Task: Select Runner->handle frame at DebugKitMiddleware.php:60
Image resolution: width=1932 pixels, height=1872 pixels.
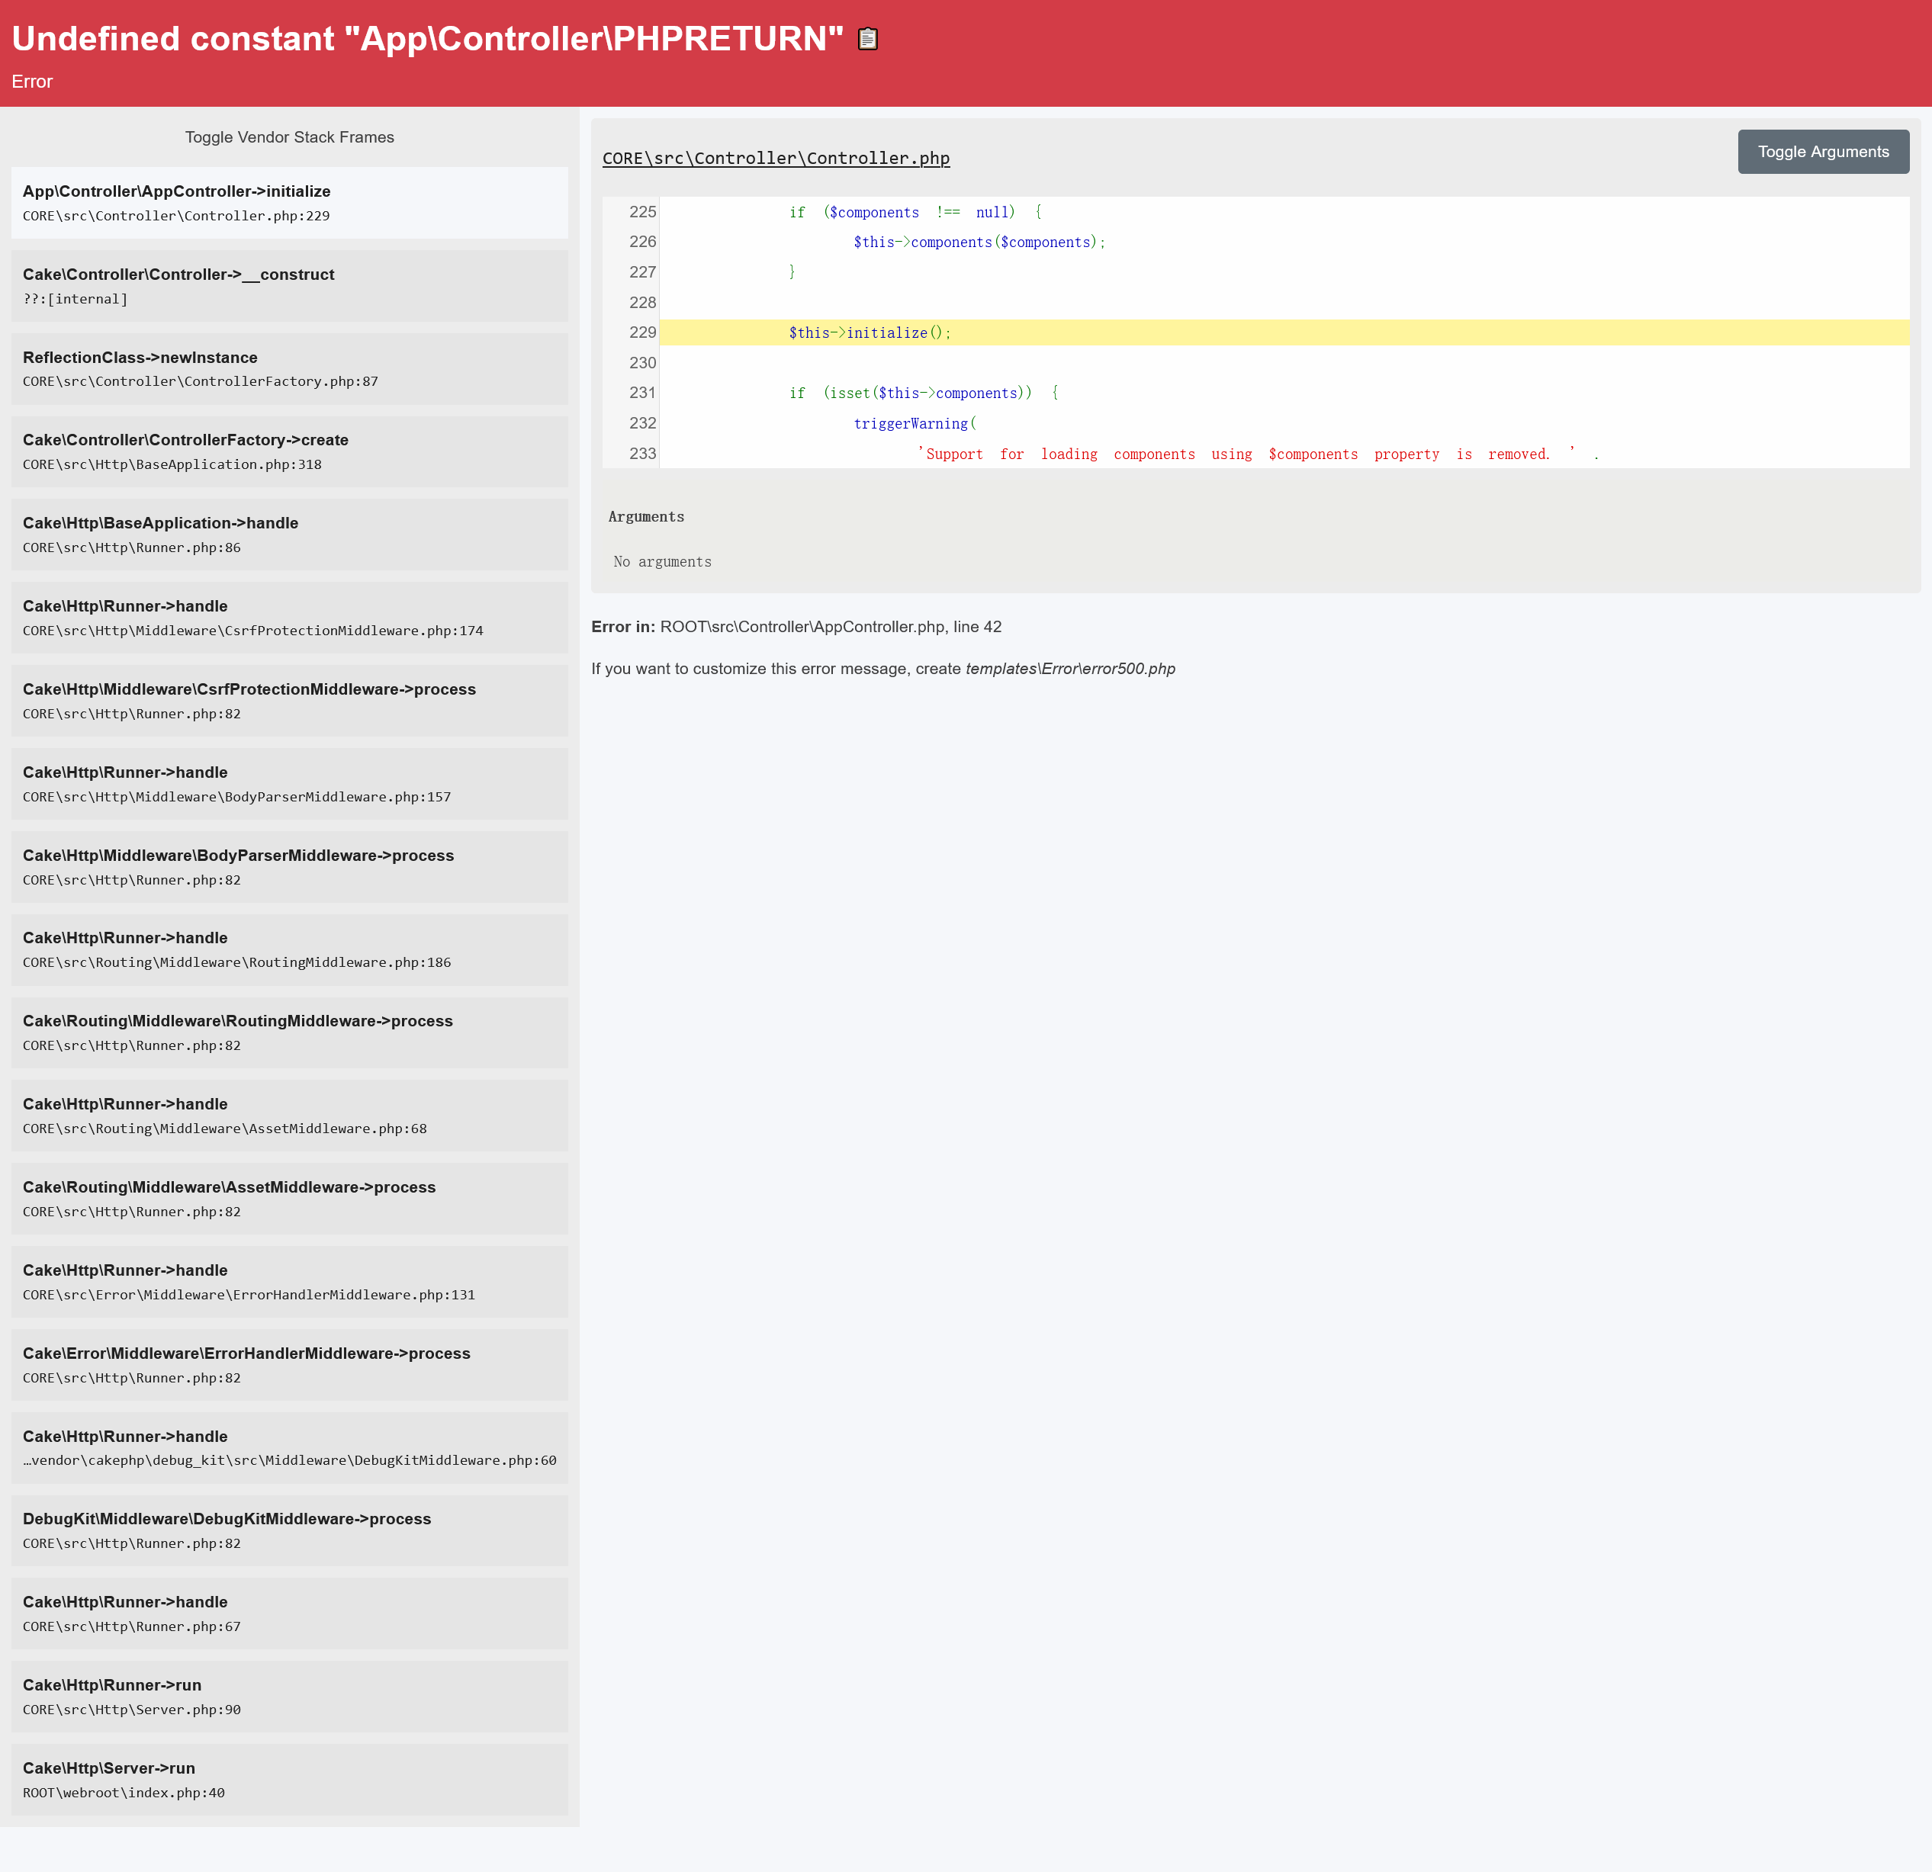Action: (290, 1448)
